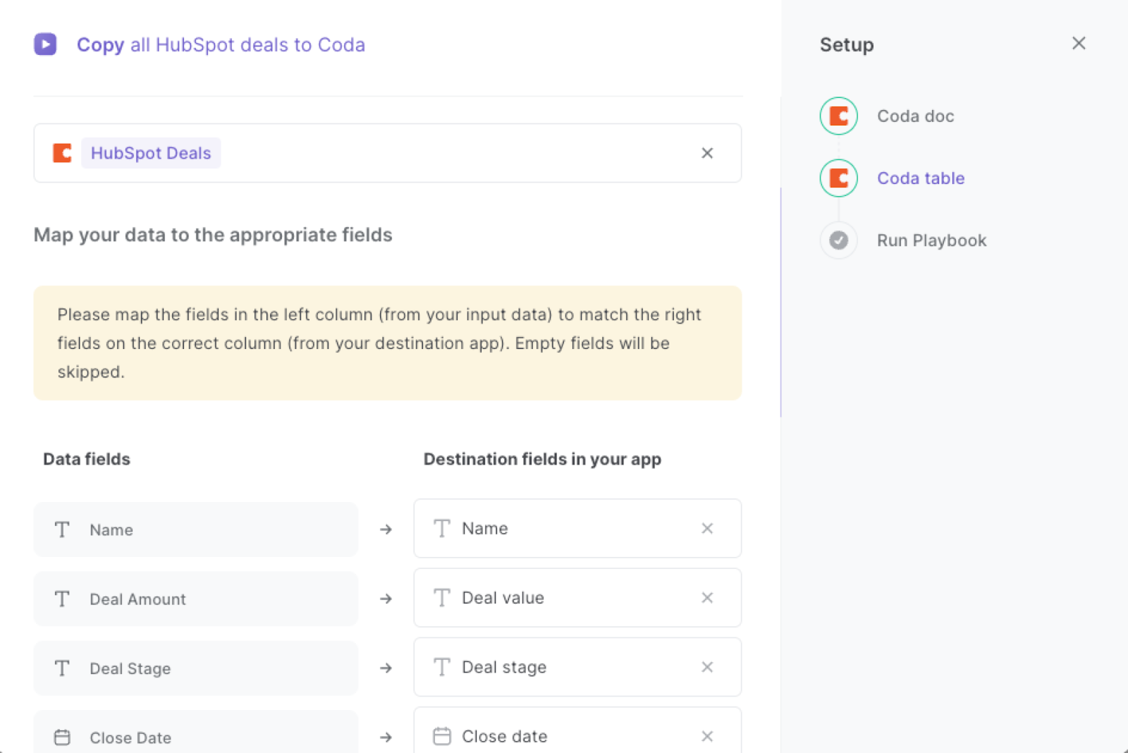This screenshot has width=1128, height=753.
Task: Clear the HubSpot Deals table selection
Action: [707, 153]
